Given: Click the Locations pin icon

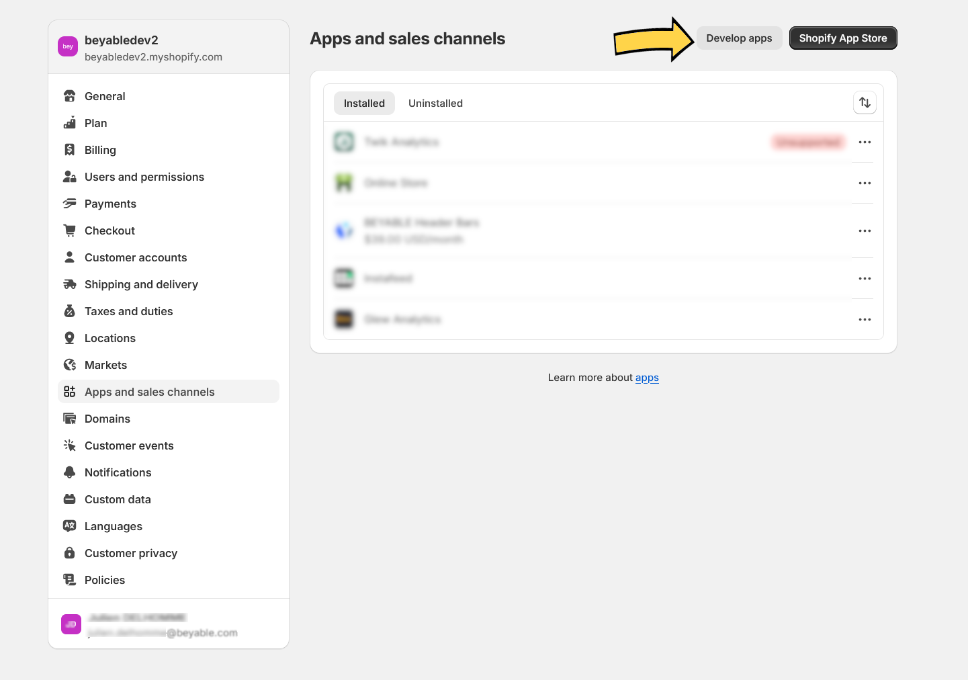Looking at the screenshot, I should 69,338.
